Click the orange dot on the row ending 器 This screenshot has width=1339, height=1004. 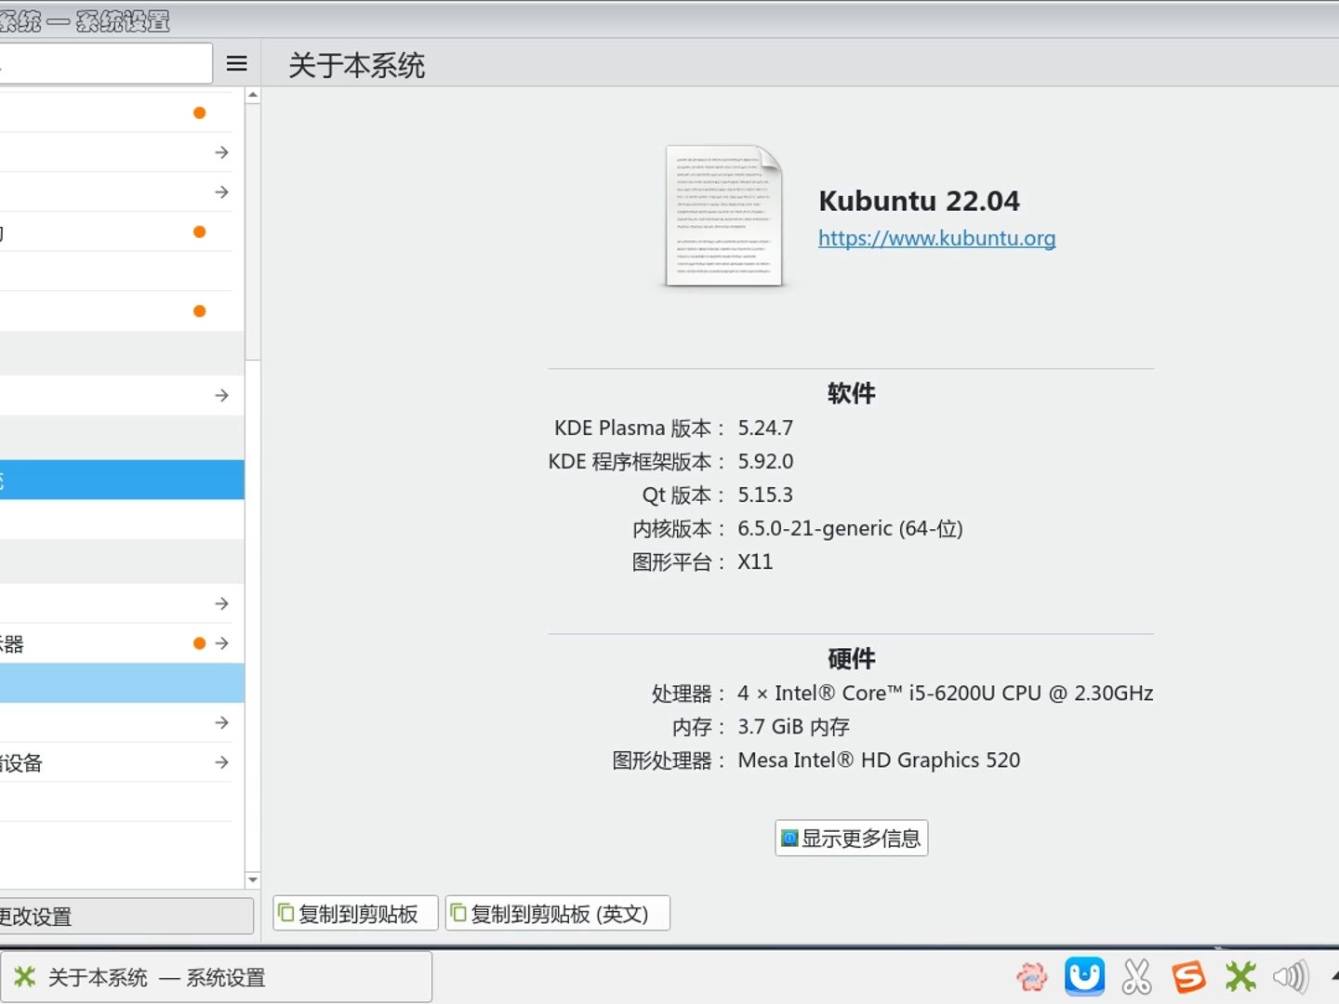(x=199, y=643)
